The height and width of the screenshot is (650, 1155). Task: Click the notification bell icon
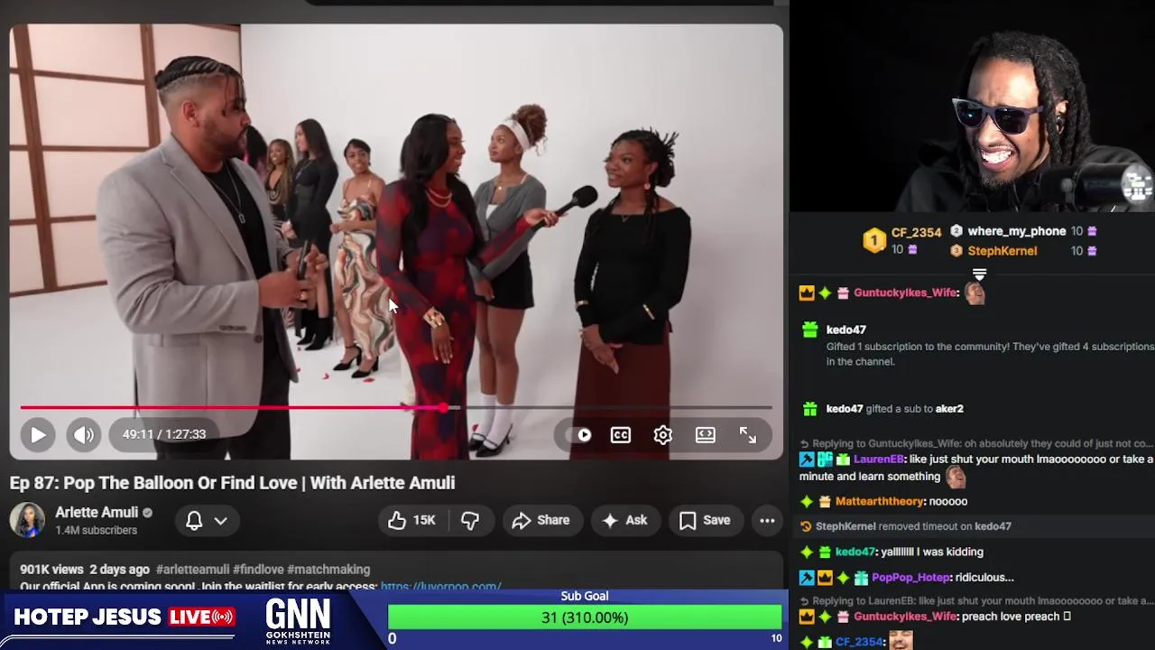[x=194, y=520]
